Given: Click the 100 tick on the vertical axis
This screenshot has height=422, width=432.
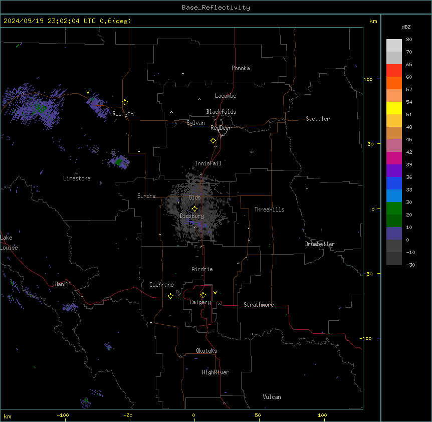Looking at the screenshot, I should pyautogui.click(x=368, y=79).
